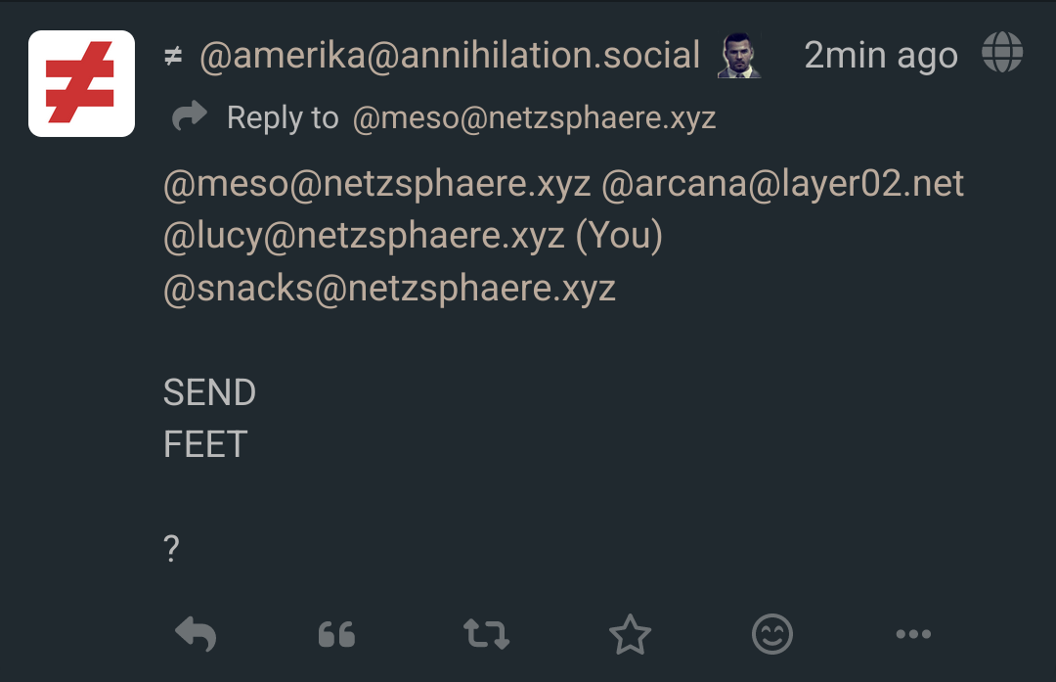Click the @meso@netzsphaere.xyz mention in post body

(376, 184)
